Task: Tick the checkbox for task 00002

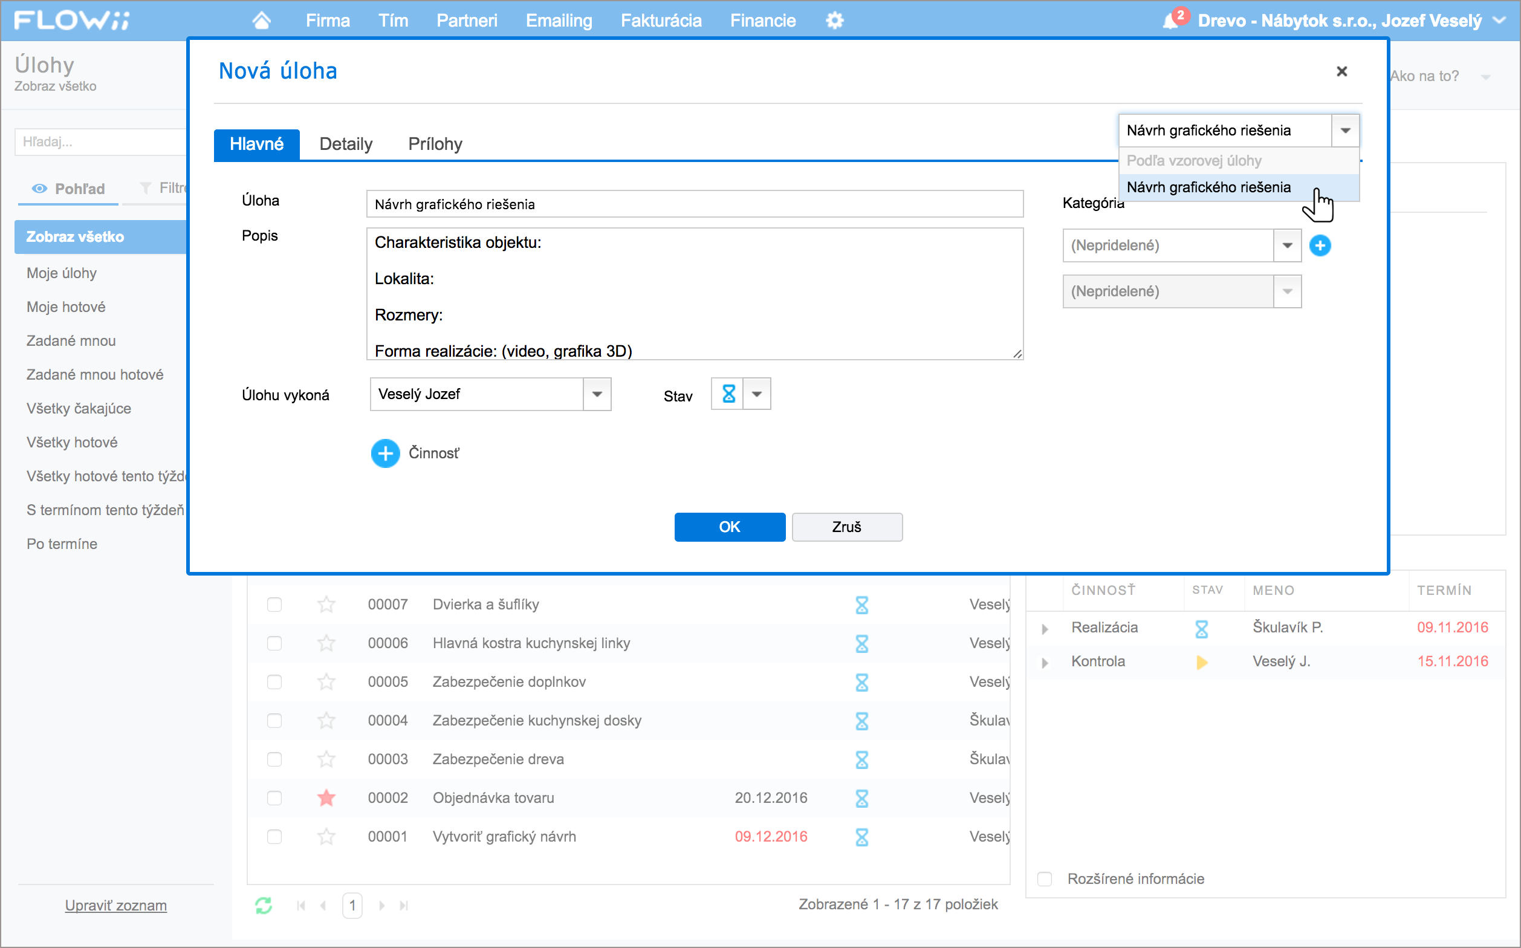Action: pyautogui.click(x=274, y=797)
